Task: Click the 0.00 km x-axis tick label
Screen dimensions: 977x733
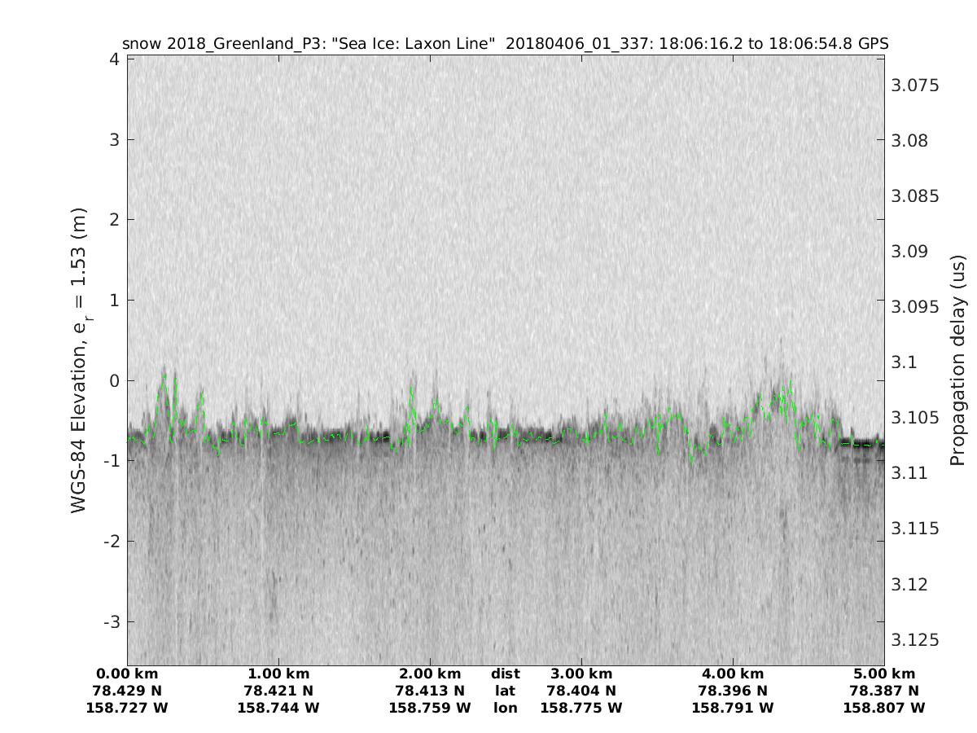Action: [x=127, y=674]
